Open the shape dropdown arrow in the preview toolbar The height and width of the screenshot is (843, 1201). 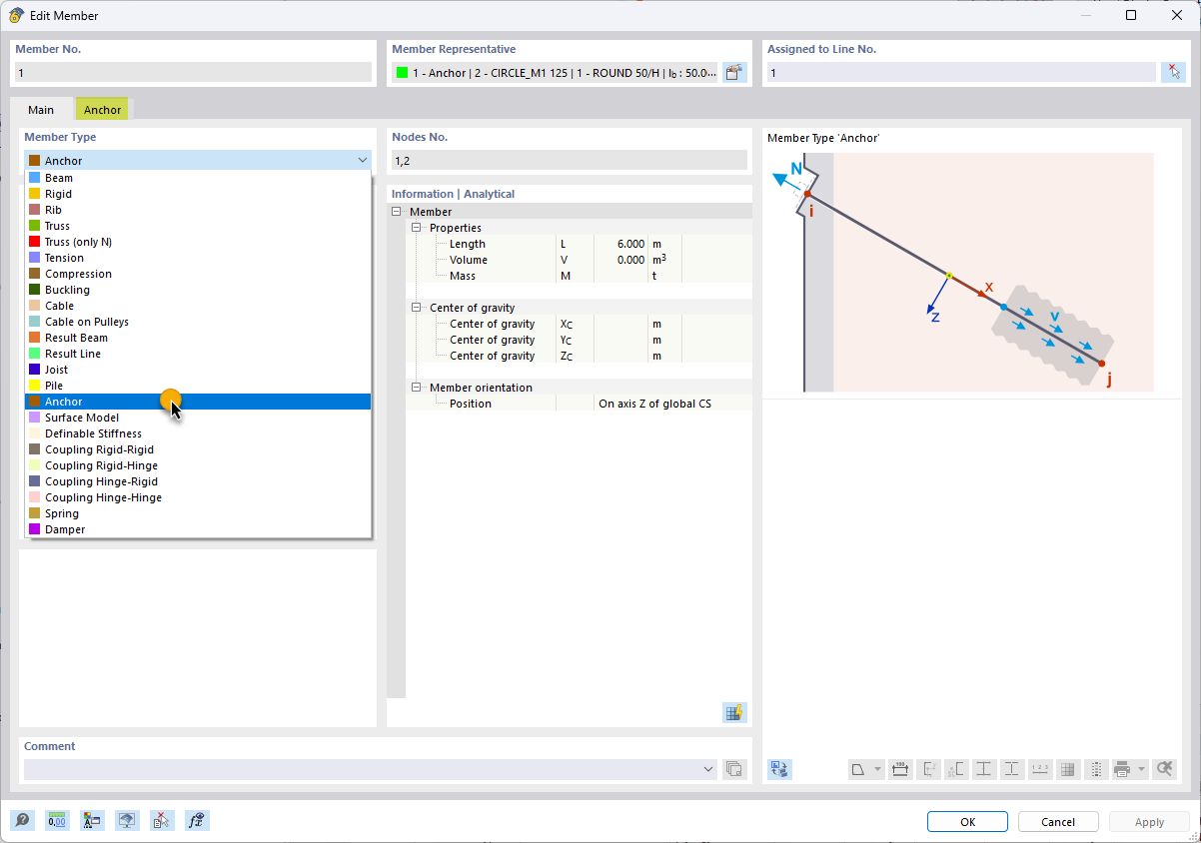tap(877, 769)
